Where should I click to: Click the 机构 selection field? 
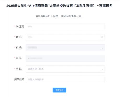(65, 48)
